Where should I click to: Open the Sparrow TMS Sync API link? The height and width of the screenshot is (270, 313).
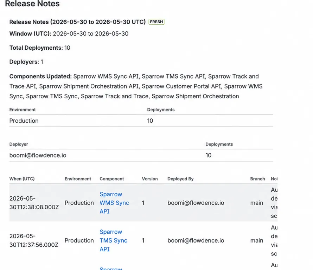pos(113,240)
